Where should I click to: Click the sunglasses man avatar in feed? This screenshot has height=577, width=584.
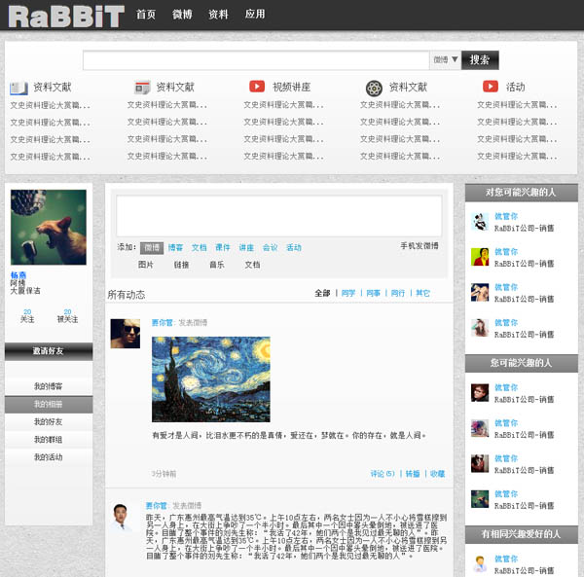click(x=126, y=334)
